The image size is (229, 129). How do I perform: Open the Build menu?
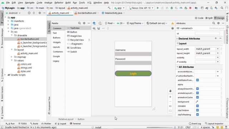[68, 3]
